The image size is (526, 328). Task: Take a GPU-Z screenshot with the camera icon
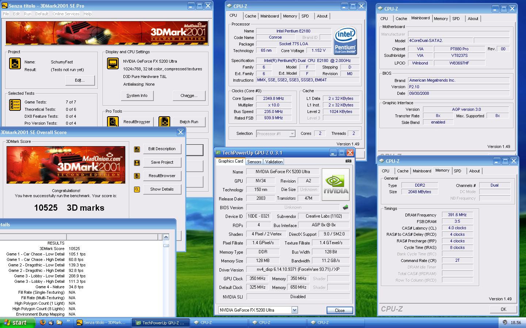(x=348, y=161)
